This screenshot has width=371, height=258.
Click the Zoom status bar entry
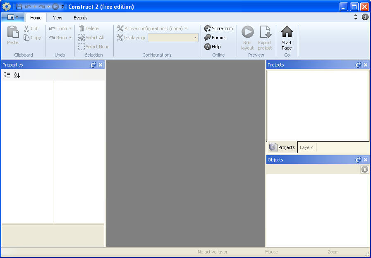pos(333,252)
